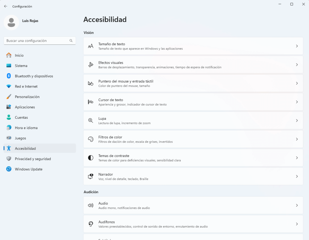Click the Narrador screen icon
Viewport: 309px width, 240px height.
point(91,176)
